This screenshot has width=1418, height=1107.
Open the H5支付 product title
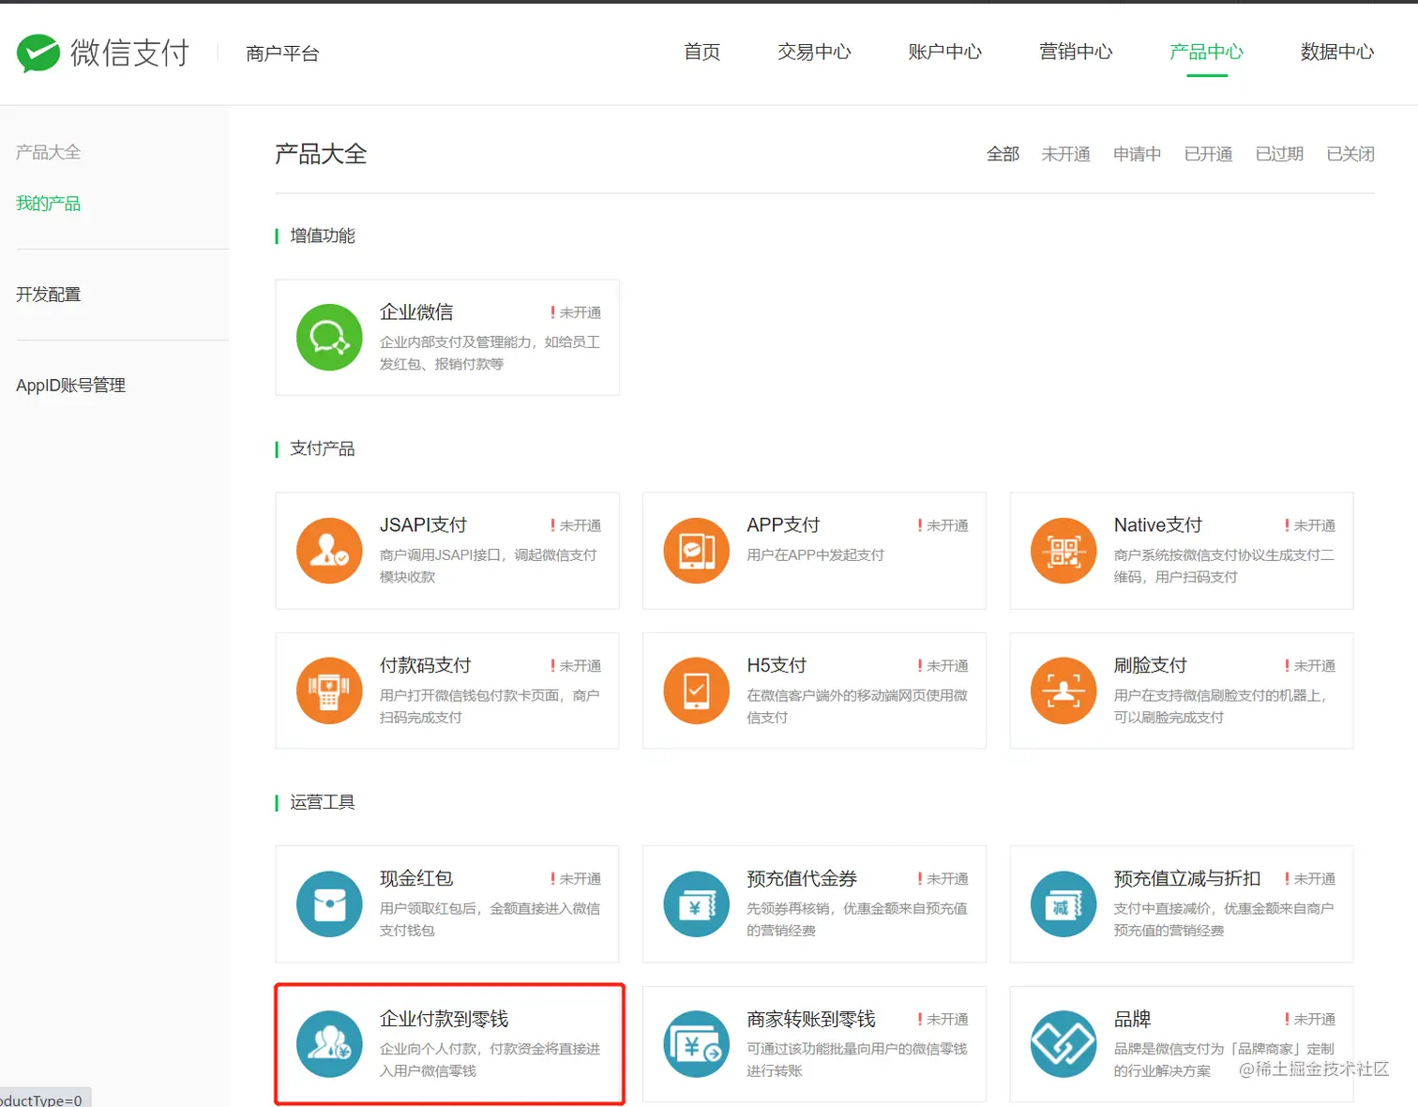(x=777, y=665)
